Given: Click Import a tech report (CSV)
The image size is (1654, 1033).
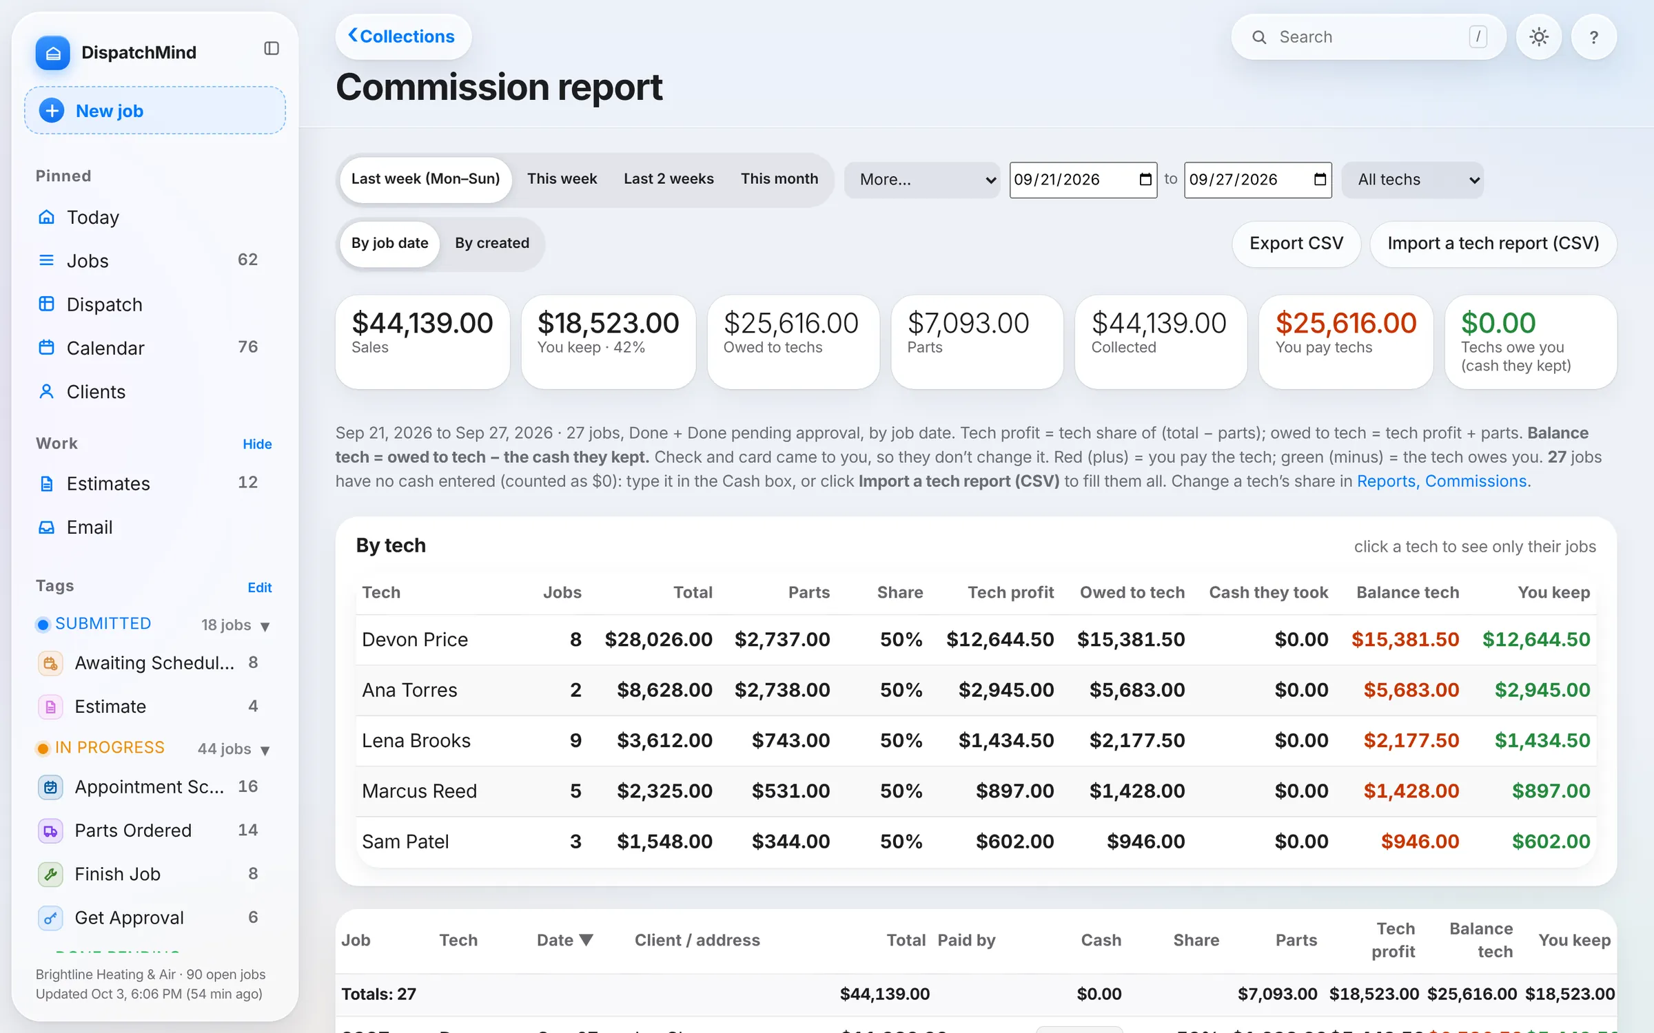Looking at the screenshot, I should pyautogui.click(x=1493, y=244).
